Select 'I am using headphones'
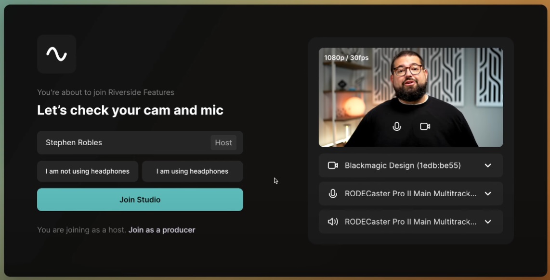The image size is (550, 280). [192, 171]
